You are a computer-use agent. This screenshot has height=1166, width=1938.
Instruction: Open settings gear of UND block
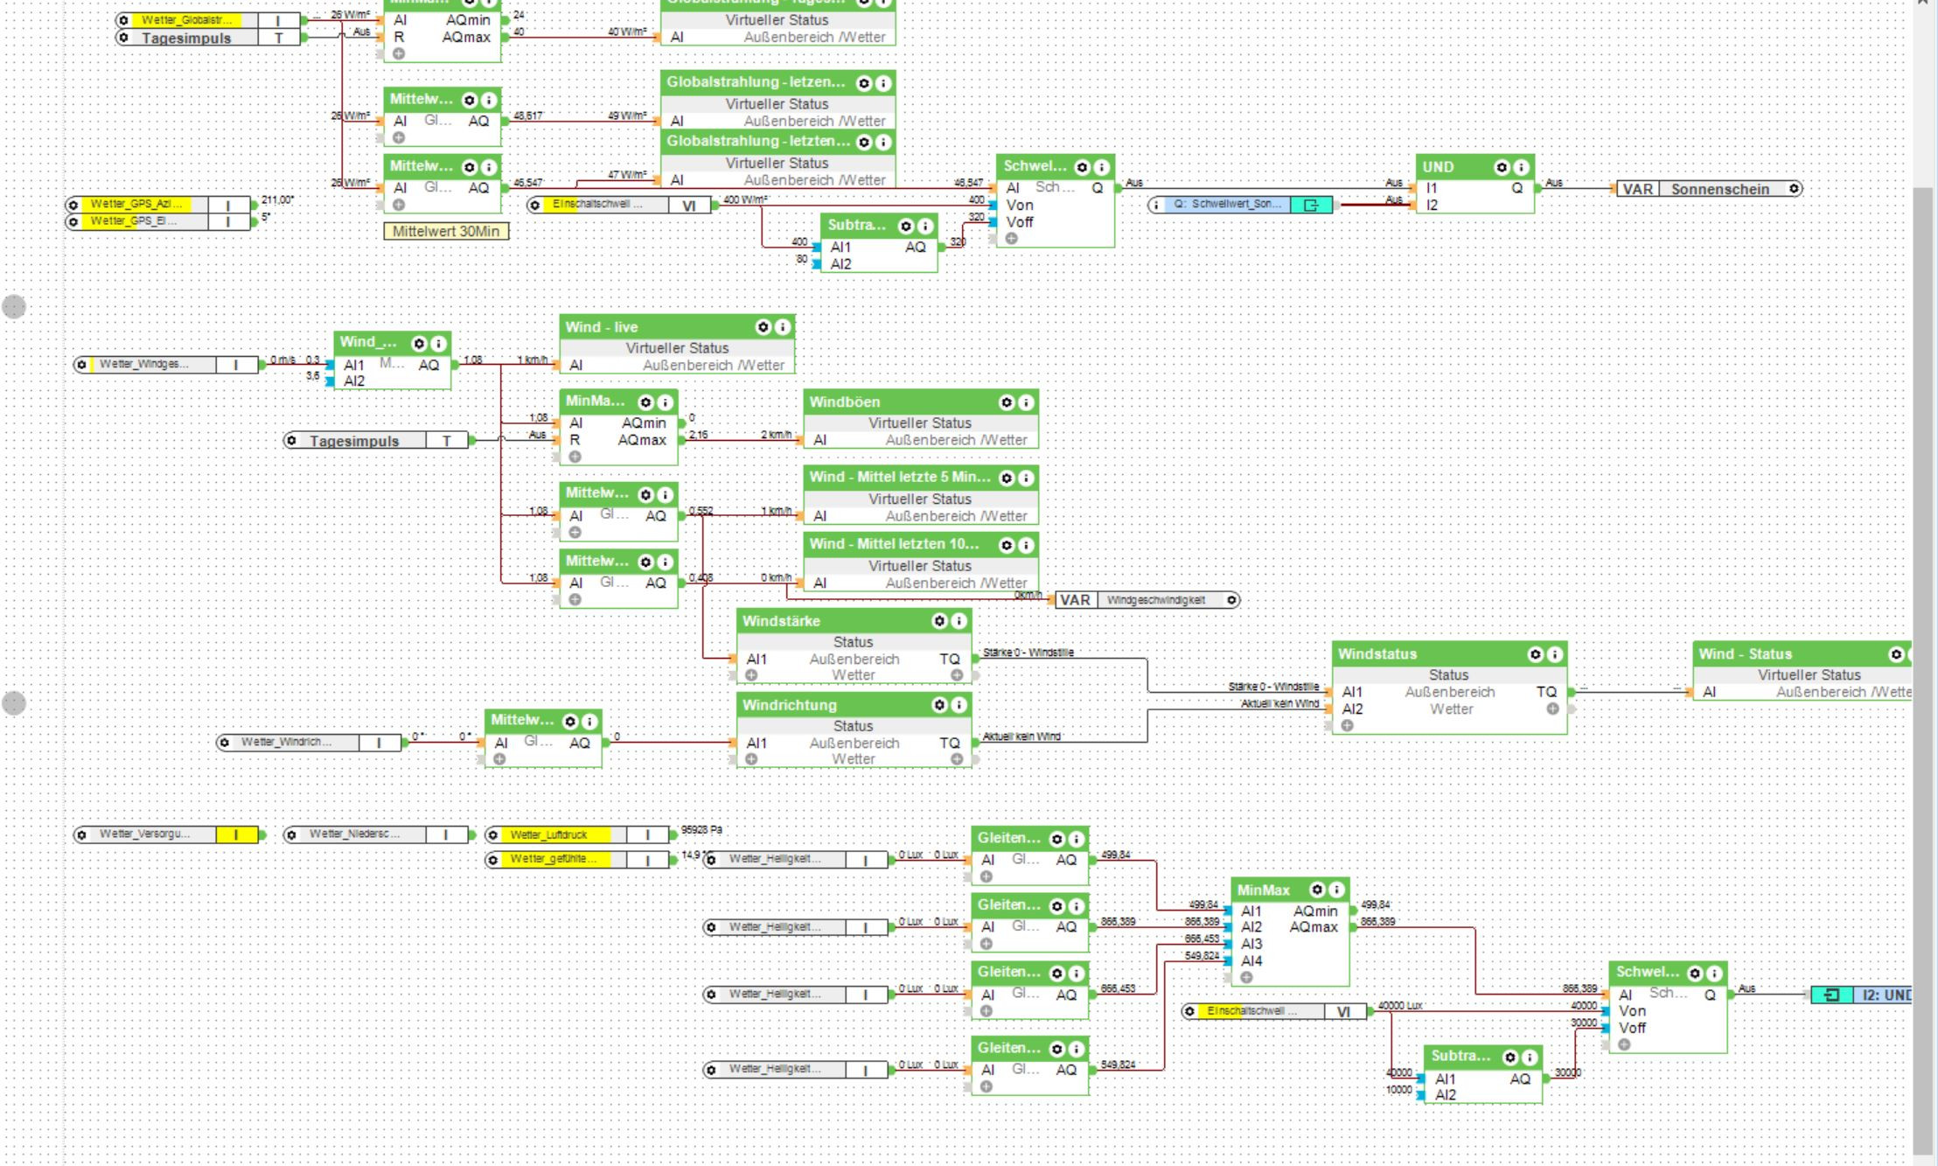[x=1502, y=167]
